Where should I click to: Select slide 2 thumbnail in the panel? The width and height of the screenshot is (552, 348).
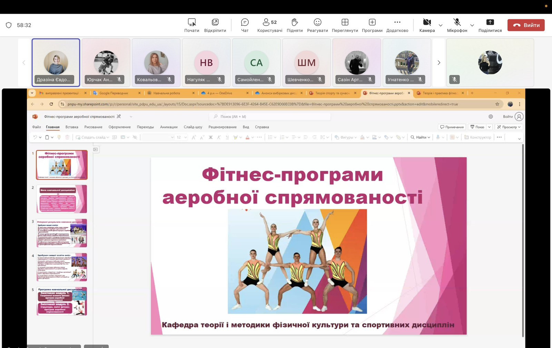(x=62, y=199)
